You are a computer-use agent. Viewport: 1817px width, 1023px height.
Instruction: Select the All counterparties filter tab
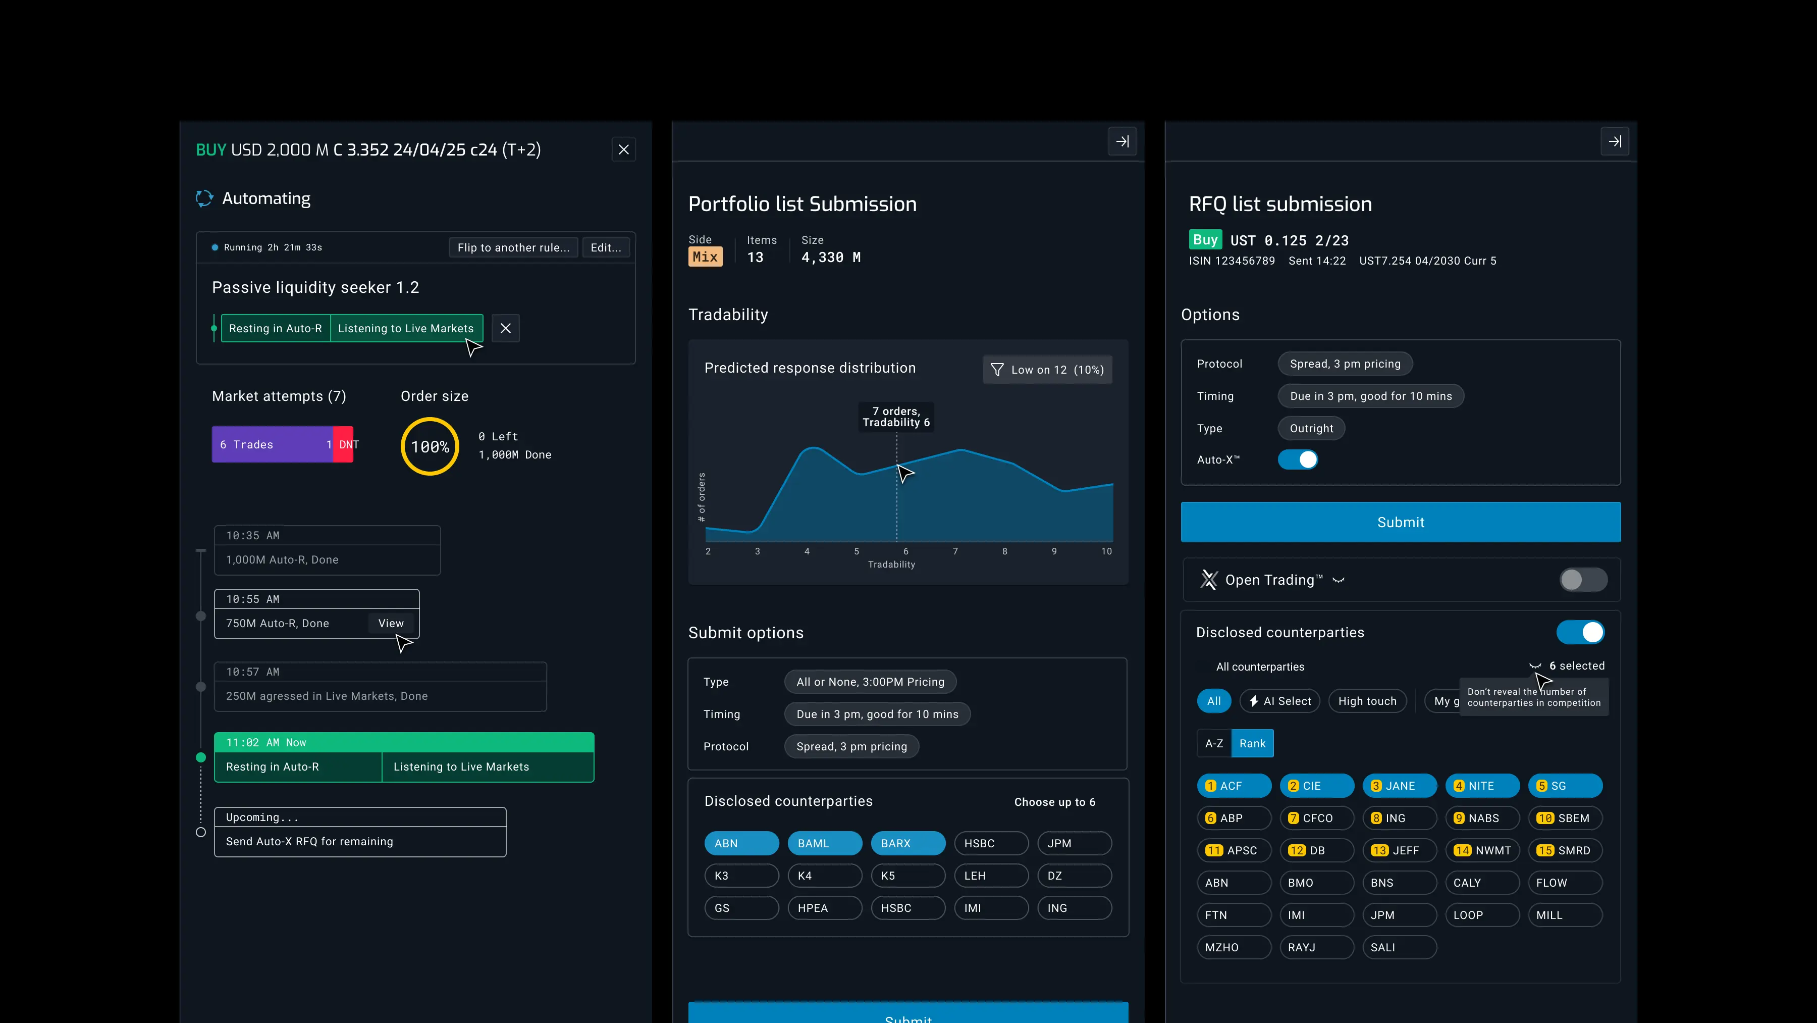pyautogui.click(x=1214, y=701)
